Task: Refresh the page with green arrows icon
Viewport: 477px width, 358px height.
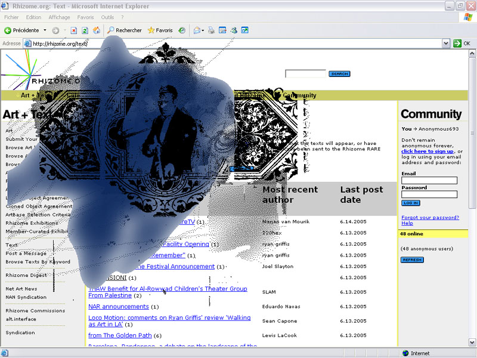Action: 85,30
